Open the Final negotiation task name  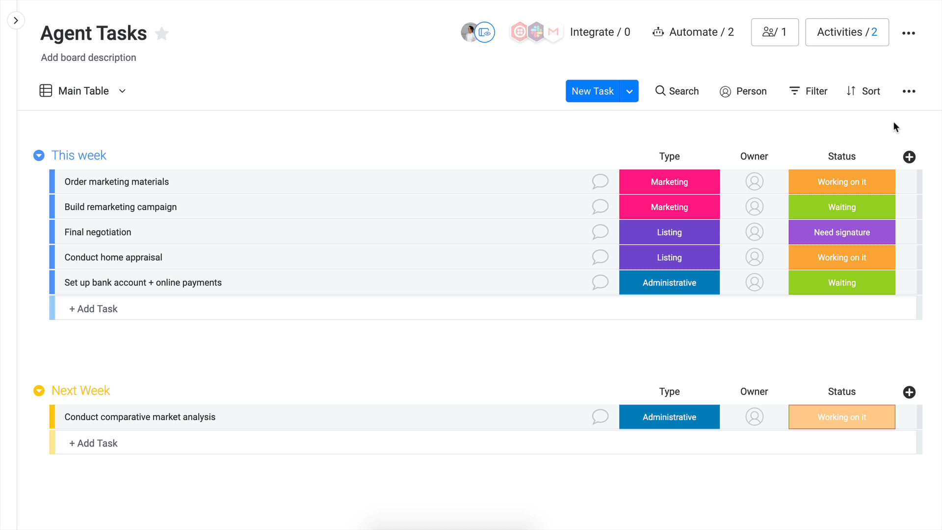[x=98, y=232]
